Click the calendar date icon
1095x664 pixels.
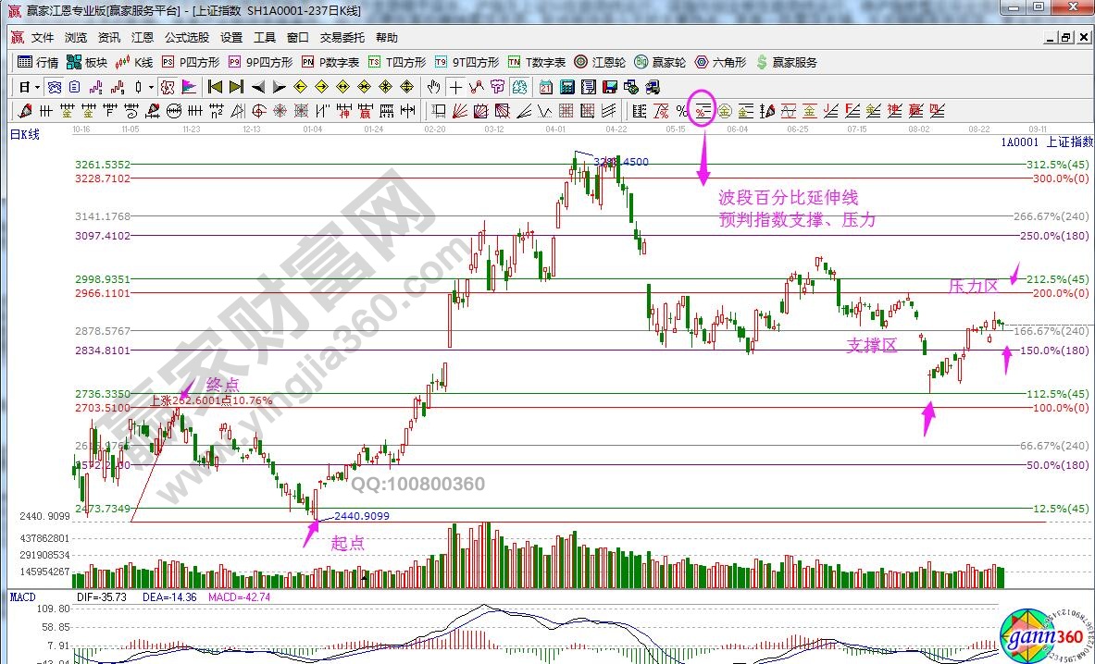(x=545, y=88)
